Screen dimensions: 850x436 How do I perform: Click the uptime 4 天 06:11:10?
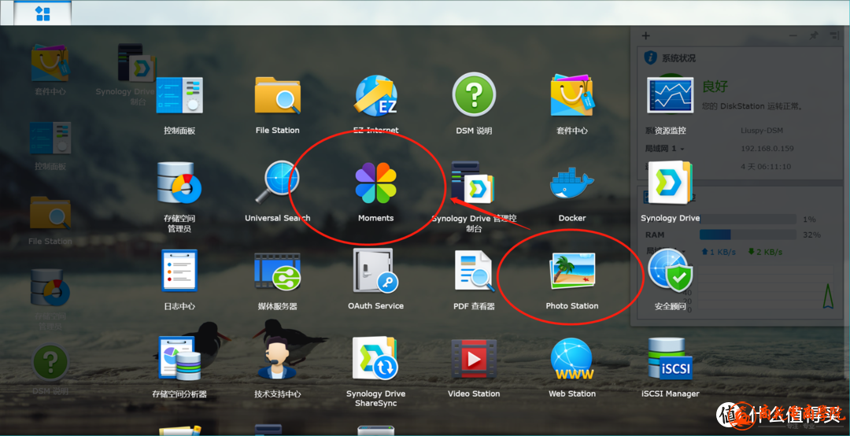pos(766,167)
